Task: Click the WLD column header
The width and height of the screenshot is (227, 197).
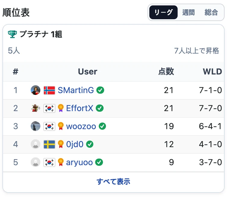Action: click(x=212, y=71)
